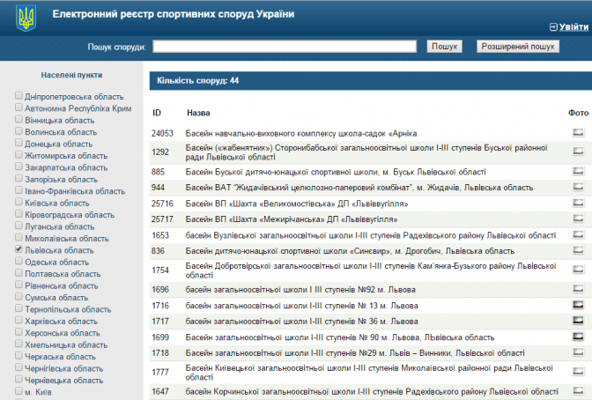592x400 pixels.
Task: Click the Ukraine coat of arms logo
Action: click(x=26, y=19)
